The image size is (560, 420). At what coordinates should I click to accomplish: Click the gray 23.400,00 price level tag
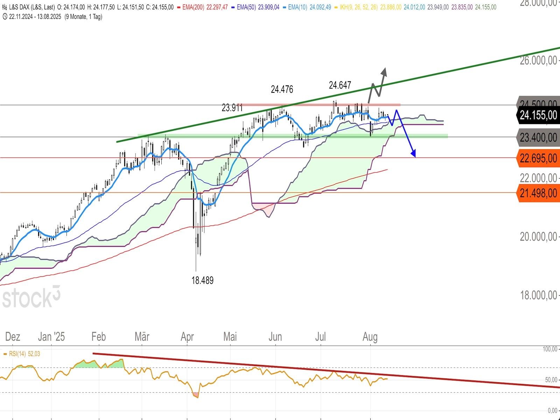(x=538, y=137)
